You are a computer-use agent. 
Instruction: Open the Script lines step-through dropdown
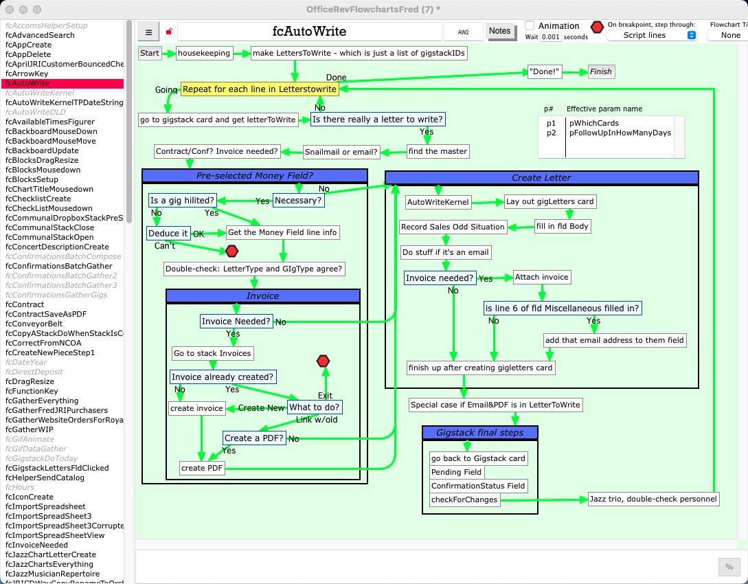[652, 35]
